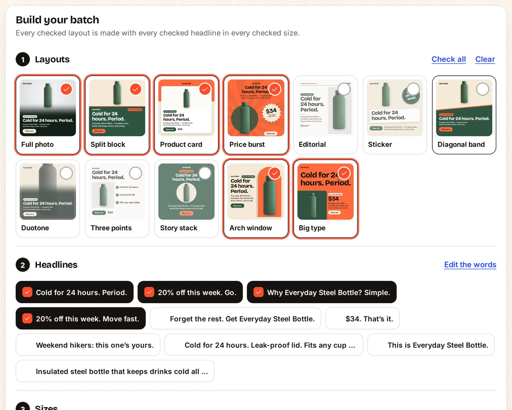
Task: Click the Split block layout preview image
Action: [117, 108]
